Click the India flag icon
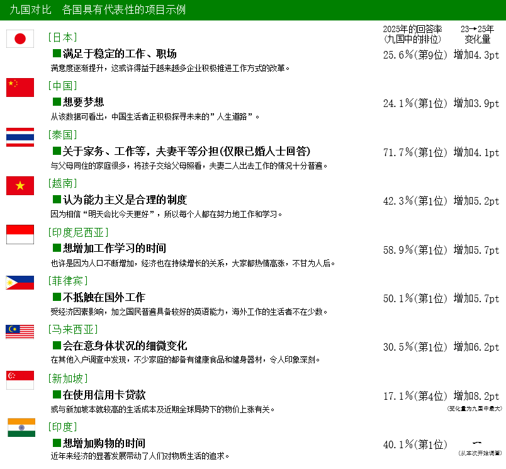This screenshot has height=469, width=506. tap(20, 427)
